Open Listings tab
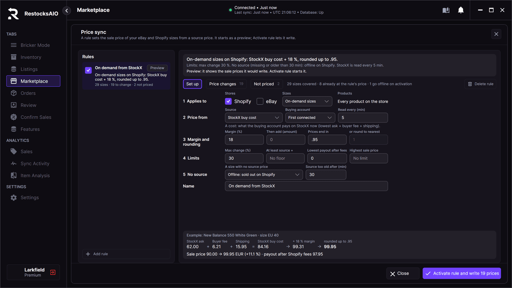The height and width of the screenshot is (288, 512). click(33, 69)
